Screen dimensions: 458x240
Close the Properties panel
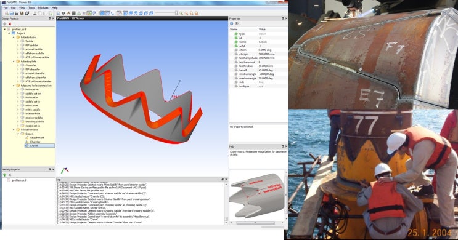point(286,18)
